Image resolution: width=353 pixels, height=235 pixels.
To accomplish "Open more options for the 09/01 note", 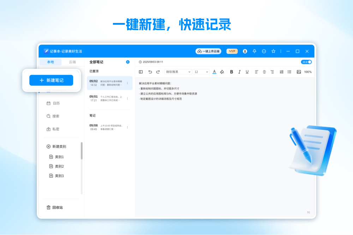I will [127, 98].
